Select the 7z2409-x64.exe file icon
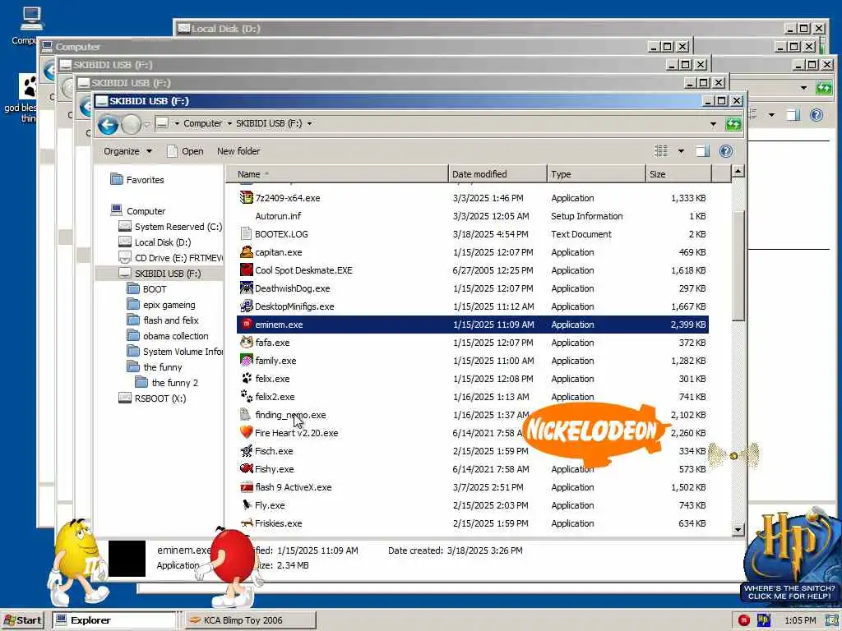The image size is (842, 631). (x=246, y=197)
